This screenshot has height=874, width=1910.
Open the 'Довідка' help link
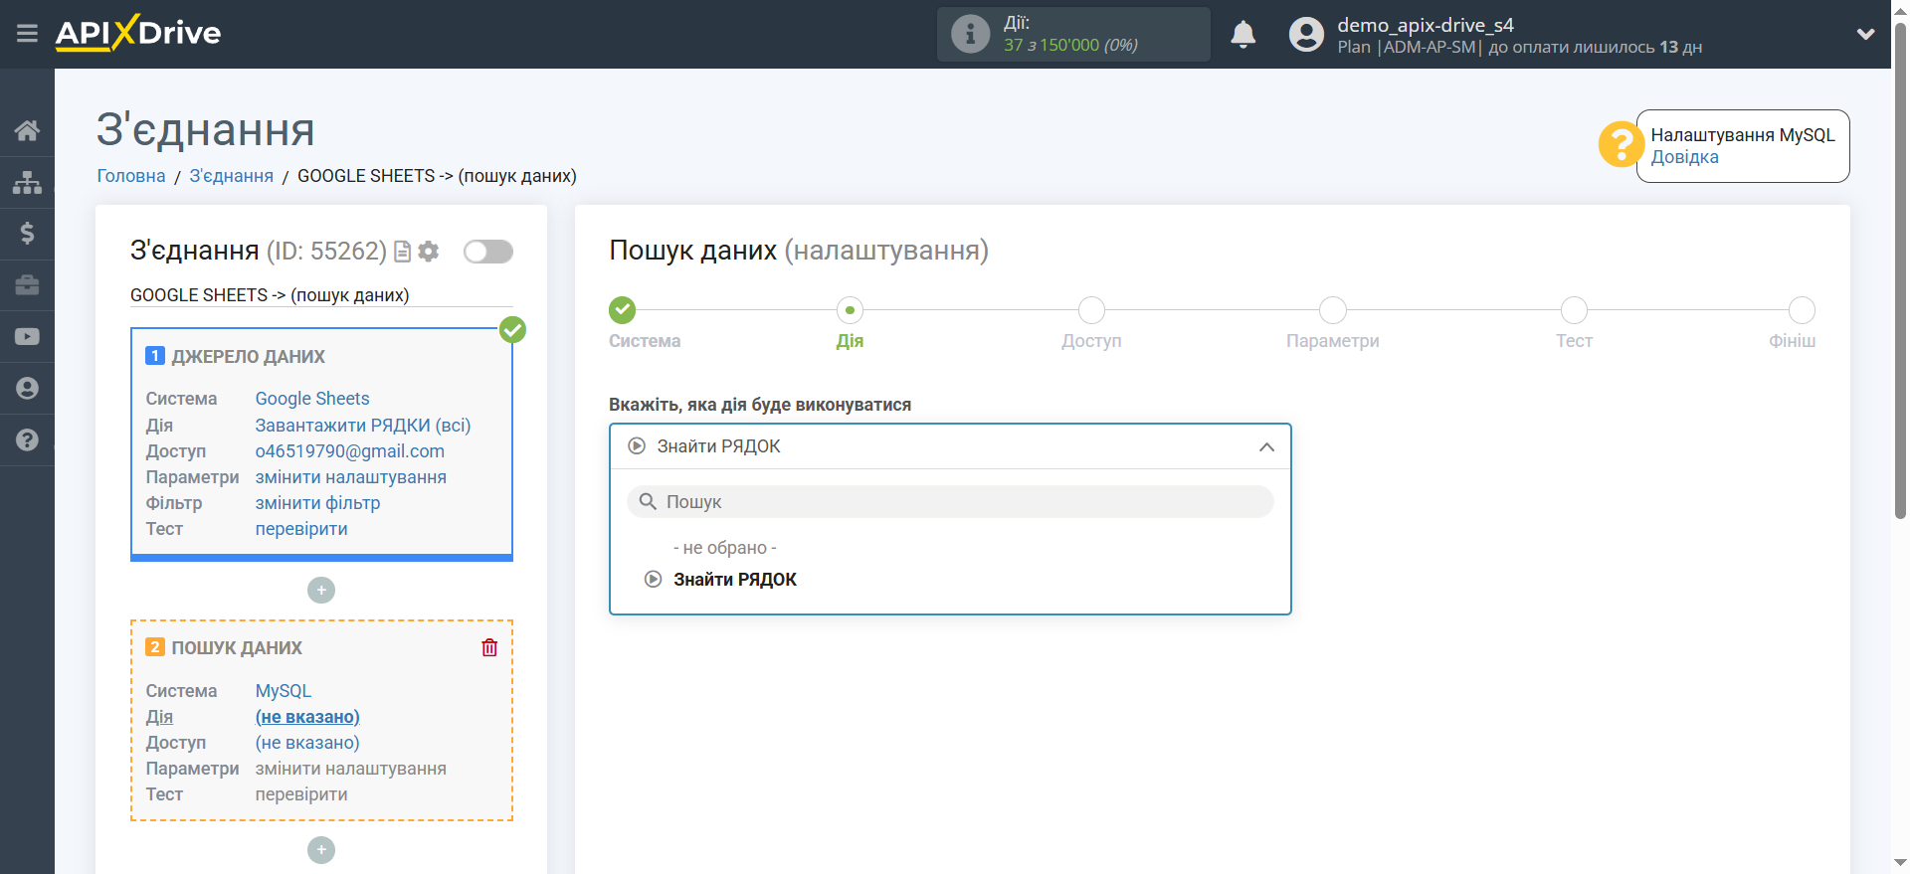tap(1684, 157)
